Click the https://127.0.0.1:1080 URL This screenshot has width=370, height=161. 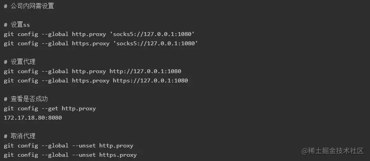pos(150,80)
